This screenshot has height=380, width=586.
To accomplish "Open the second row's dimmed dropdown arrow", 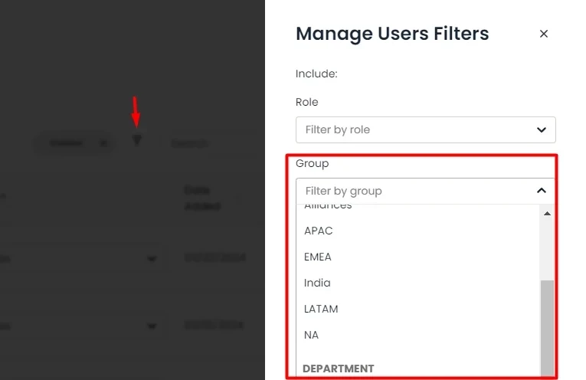I will tap(150, 326).
